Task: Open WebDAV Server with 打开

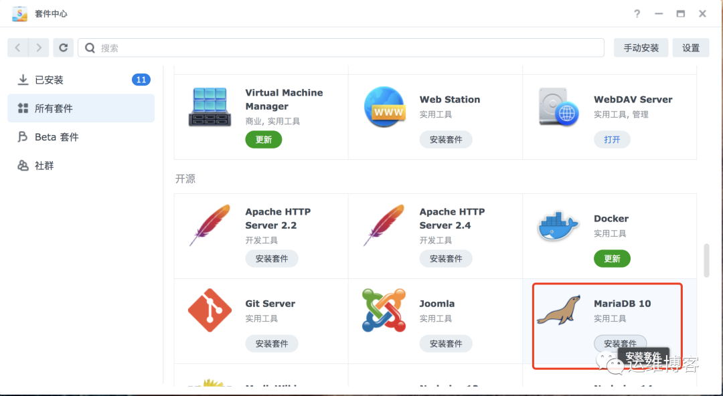Action: coord(612,140)
